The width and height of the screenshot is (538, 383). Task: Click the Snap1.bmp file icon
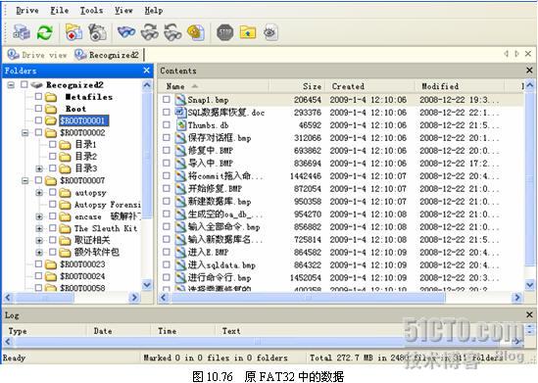180,100
